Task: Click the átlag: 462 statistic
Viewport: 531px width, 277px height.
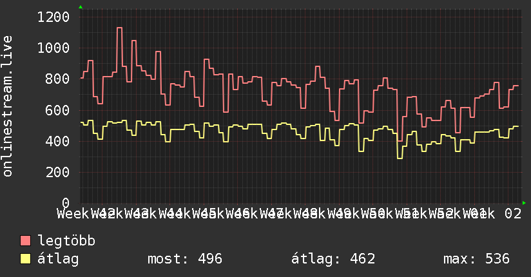Action: 333,259
